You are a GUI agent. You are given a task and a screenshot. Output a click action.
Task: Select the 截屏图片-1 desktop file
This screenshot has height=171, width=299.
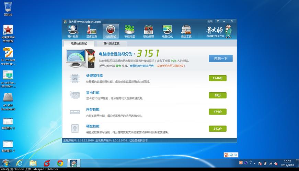(8, 123)
